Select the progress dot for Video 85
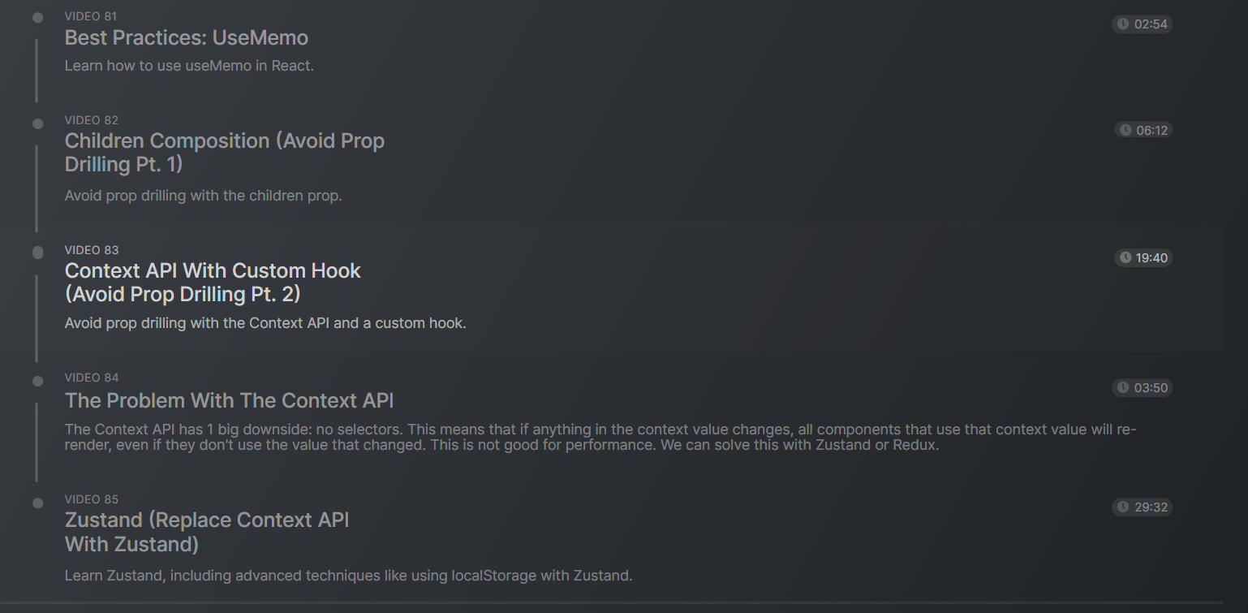 tap(37, 503)
